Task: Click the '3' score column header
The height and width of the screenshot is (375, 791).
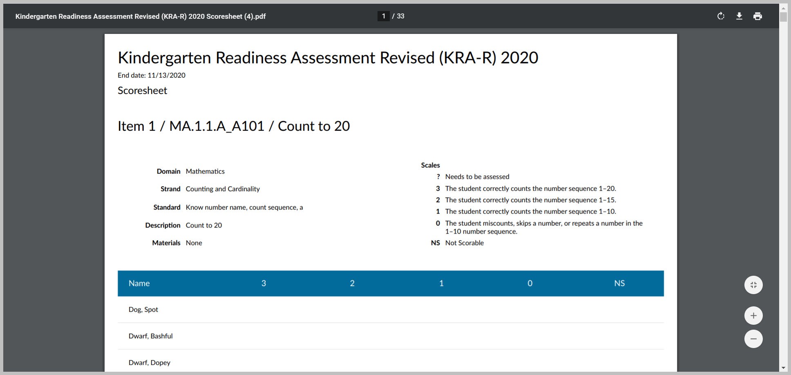Action: click(264, 283)
